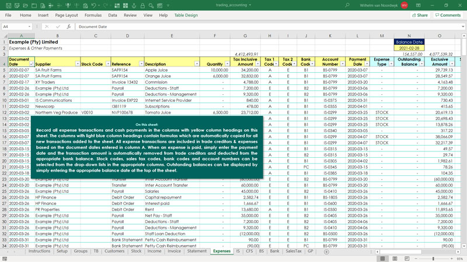The image size is (467, 262).
Task: Select column G header
Action: tap(245, 36)
